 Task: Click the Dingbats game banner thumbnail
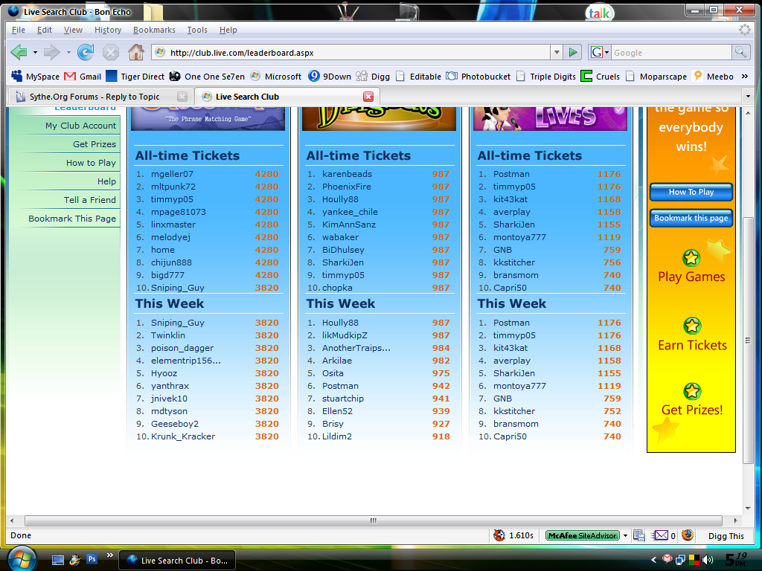click(x=379, y=118)
